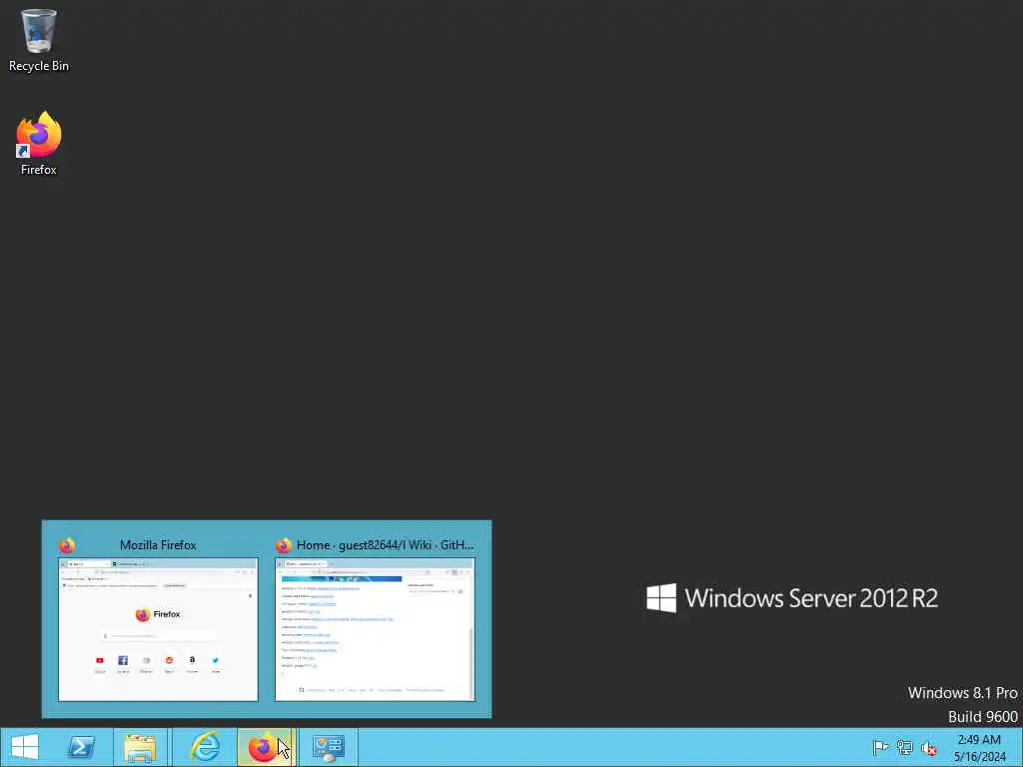
Task: Click the Firefox taskbar button
Action: point(265,747)
